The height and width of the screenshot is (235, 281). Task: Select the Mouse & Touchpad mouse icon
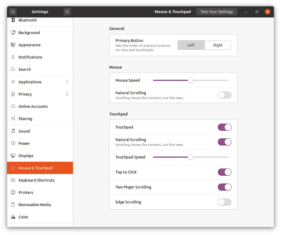[x=13, y=168]
